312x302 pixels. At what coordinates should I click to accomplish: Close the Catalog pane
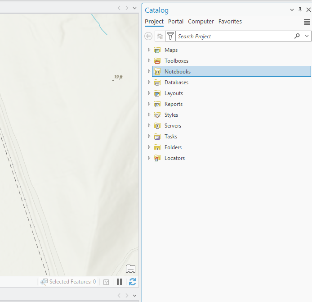tap(308, 9)
